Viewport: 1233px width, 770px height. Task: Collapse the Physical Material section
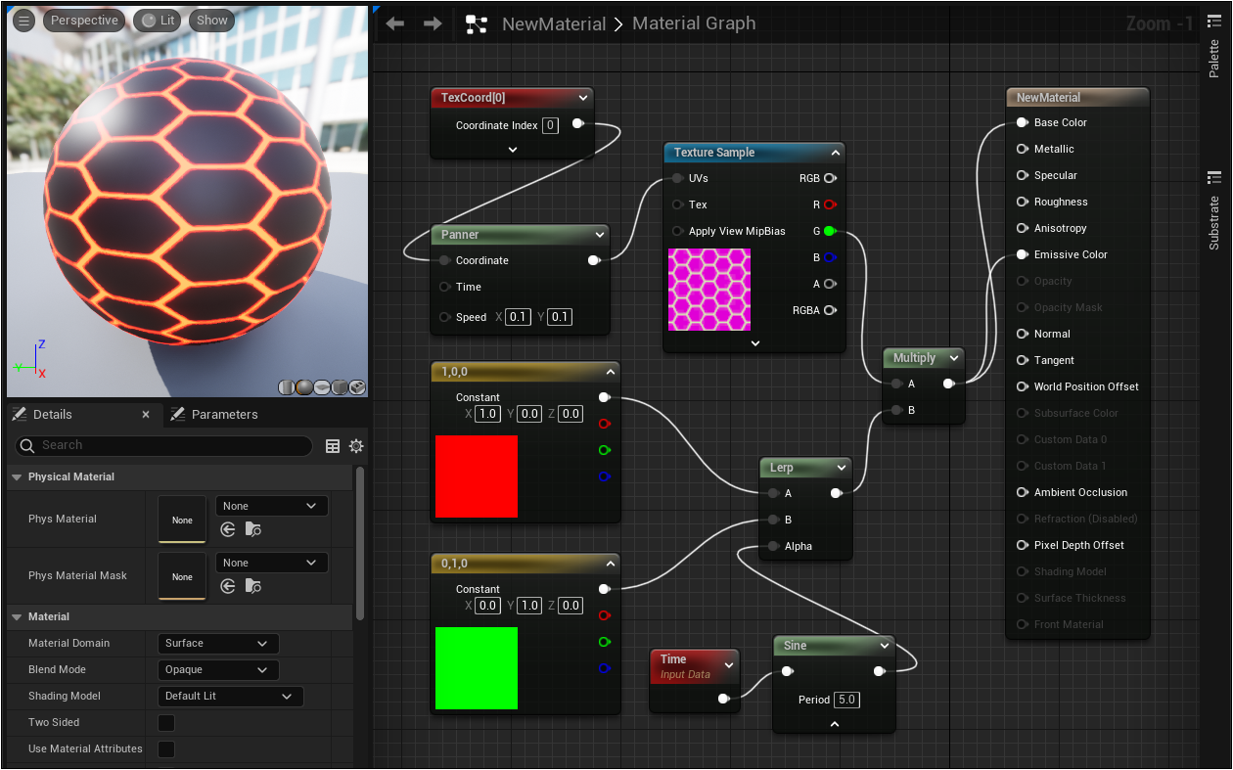coord(17,477)
